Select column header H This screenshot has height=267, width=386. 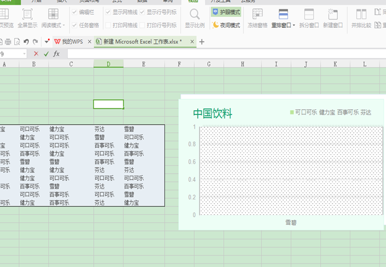(242, 64)
